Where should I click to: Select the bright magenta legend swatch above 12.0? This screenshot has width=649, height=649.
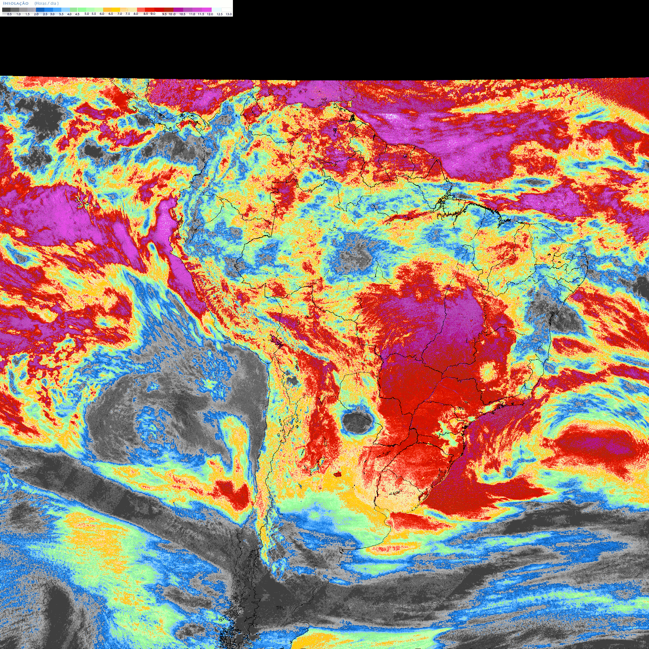[207, 10]
